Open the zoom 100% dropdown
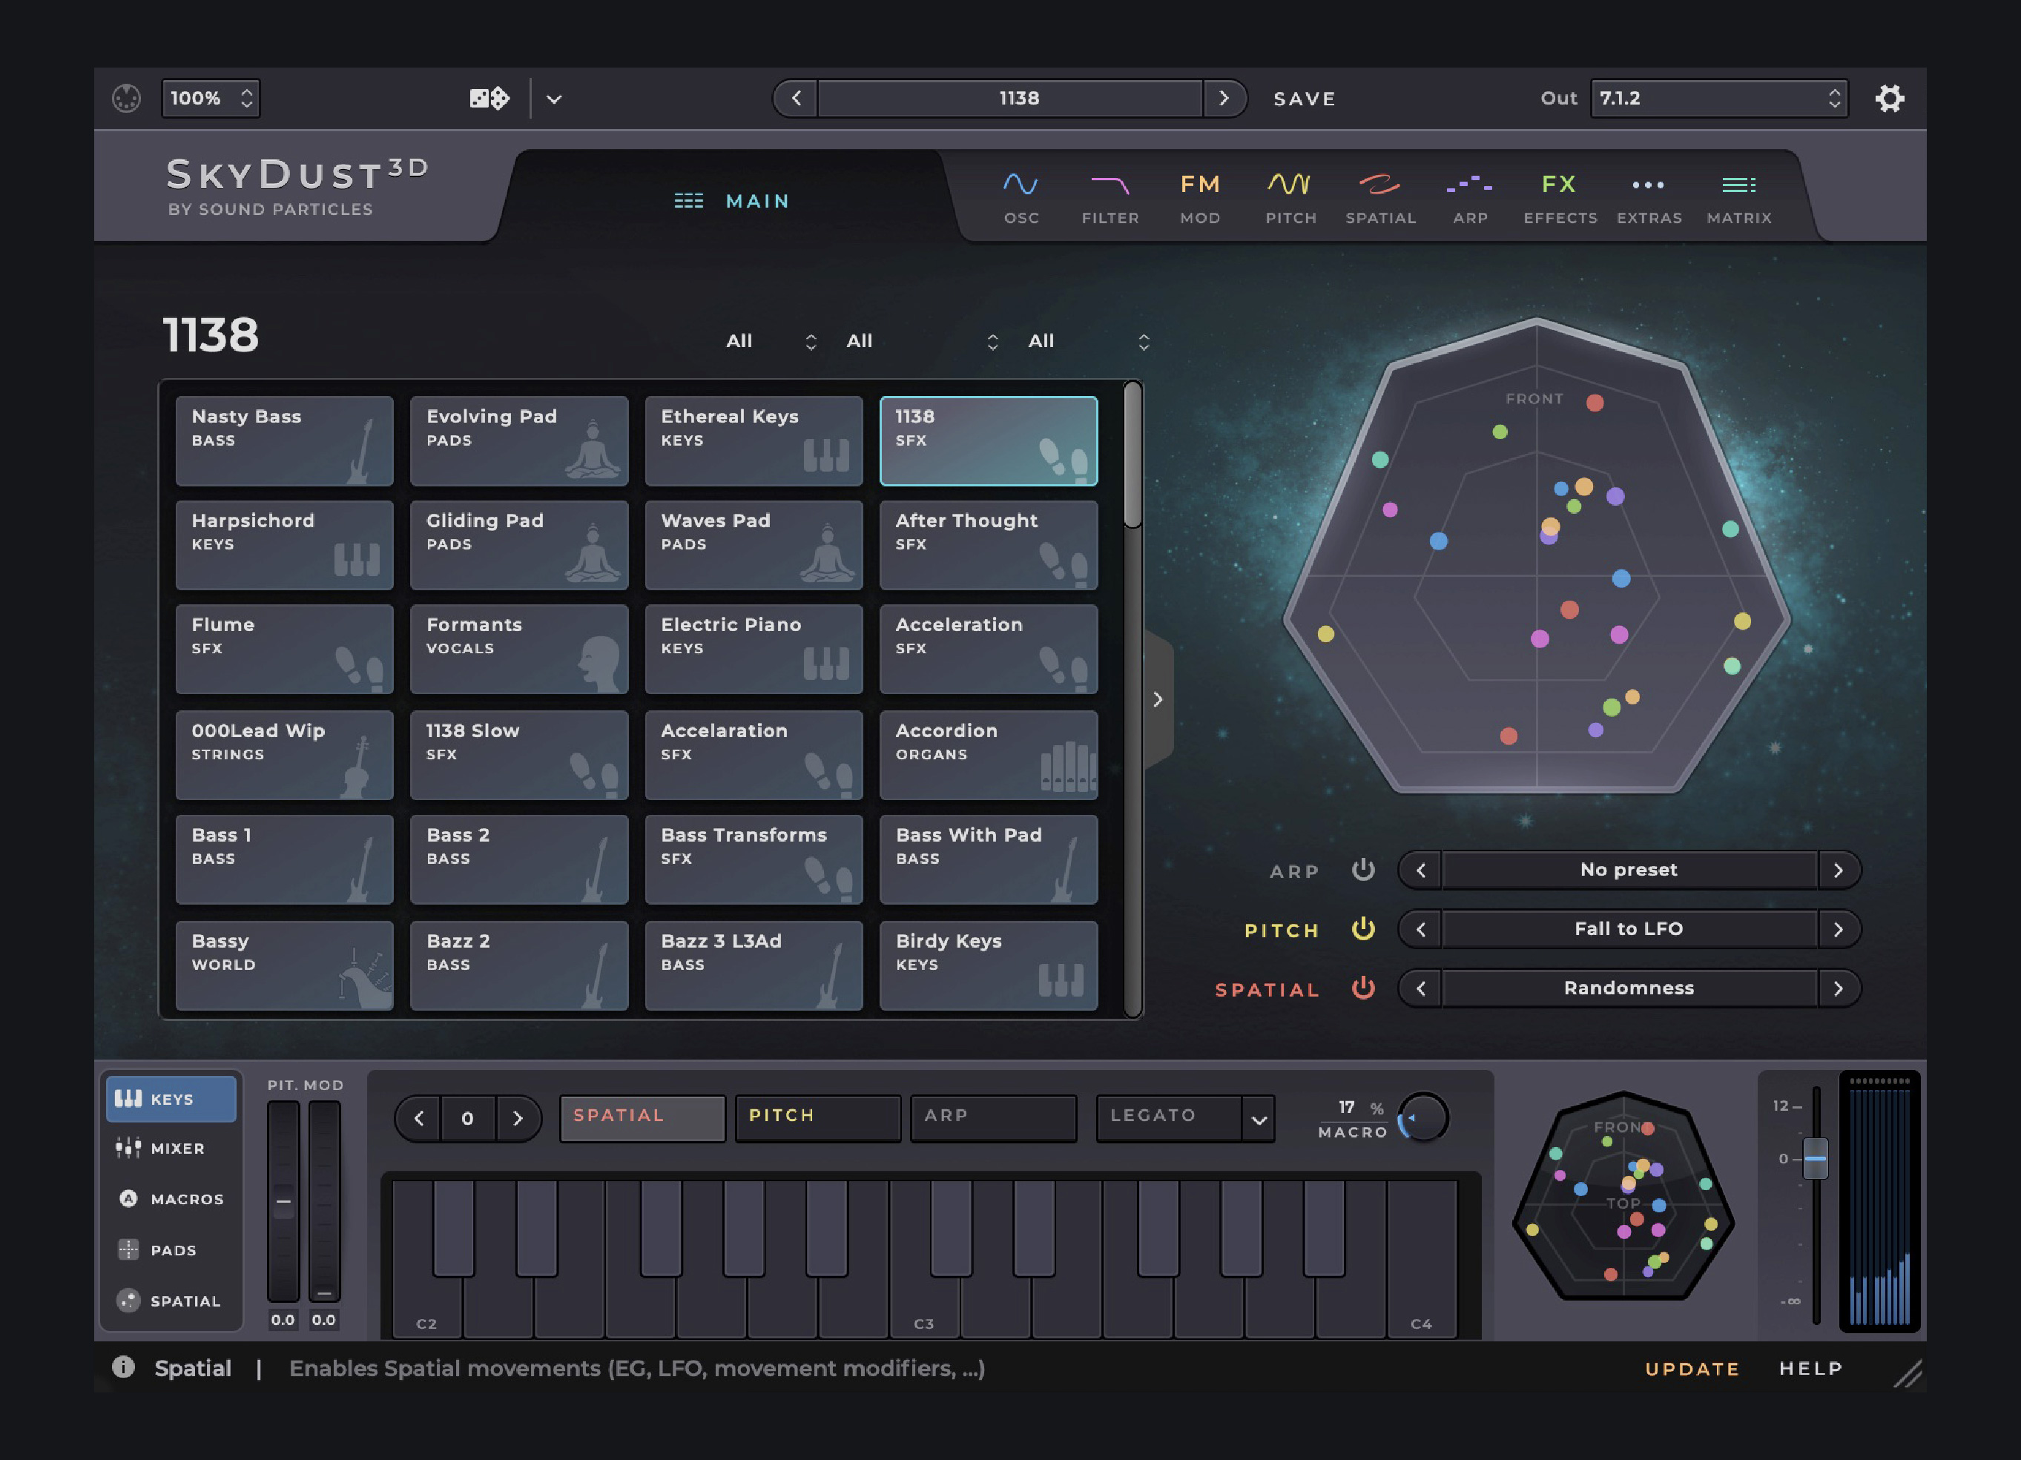Screen dimensions: 2021x1460 211,98
